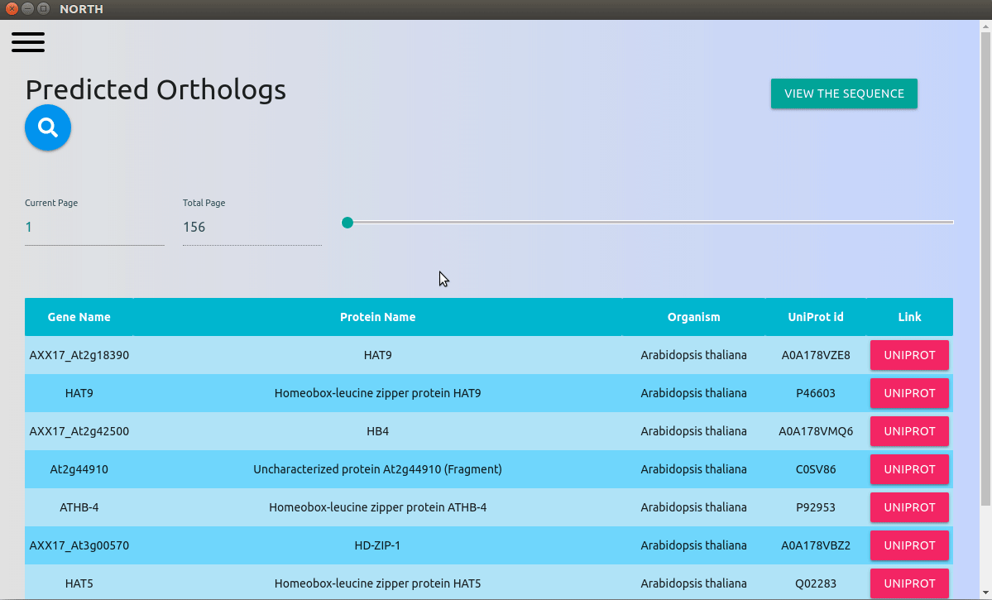Click the Predicted Orthologs heading

(156, 90)
